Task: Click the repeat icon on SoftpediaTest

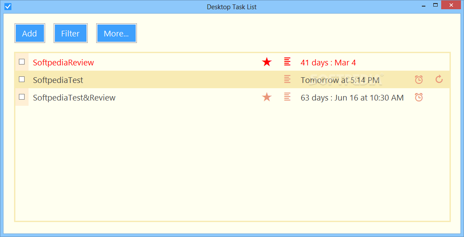Action: (x=439, y=79)
